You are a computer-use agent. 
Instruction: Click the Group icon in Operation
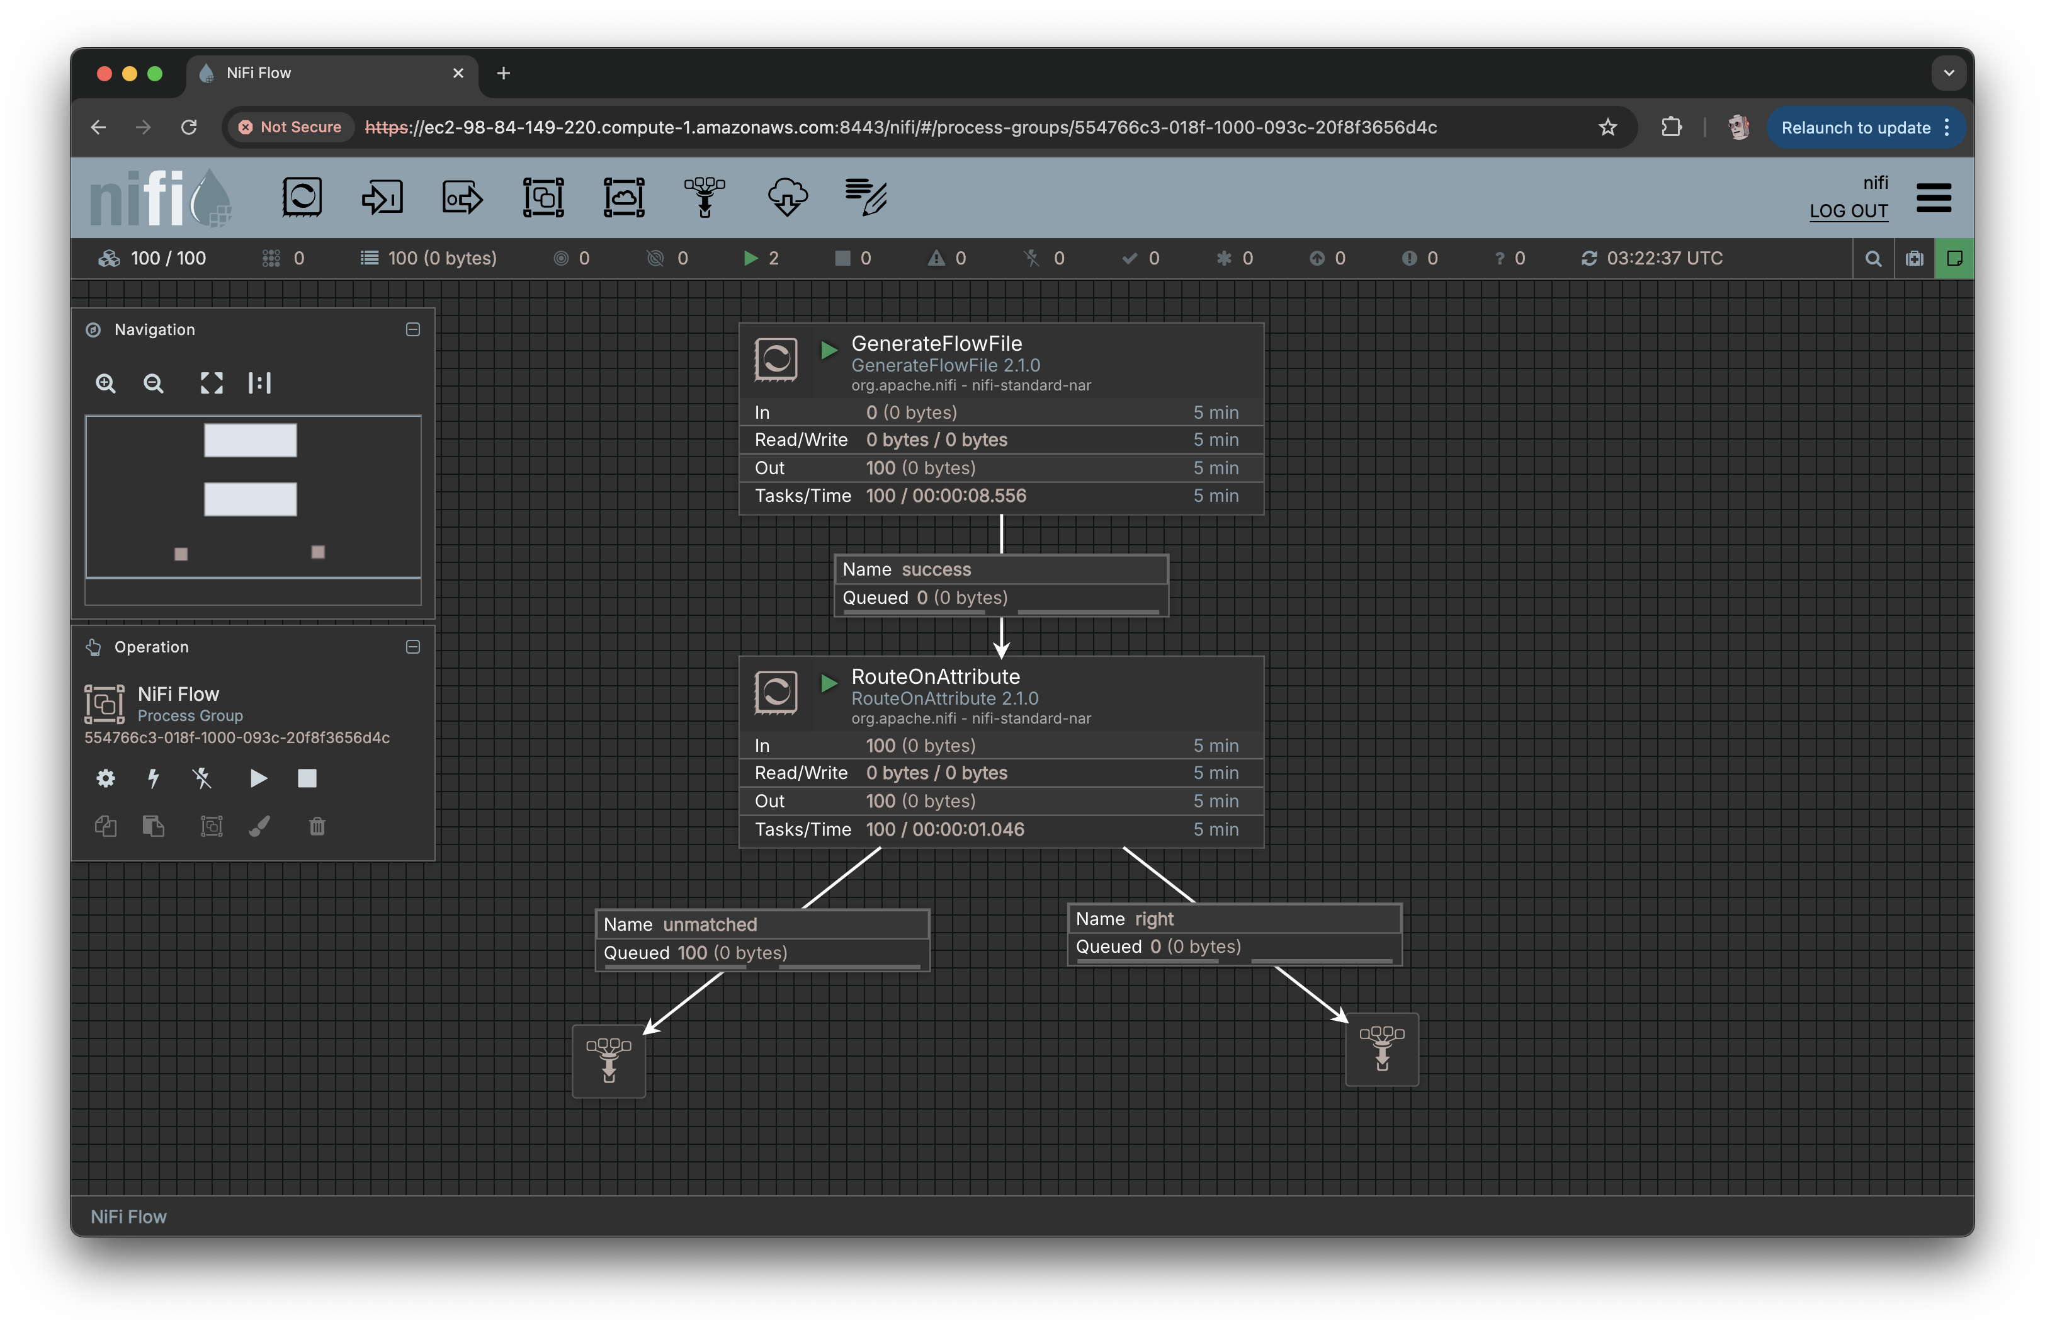212,826
